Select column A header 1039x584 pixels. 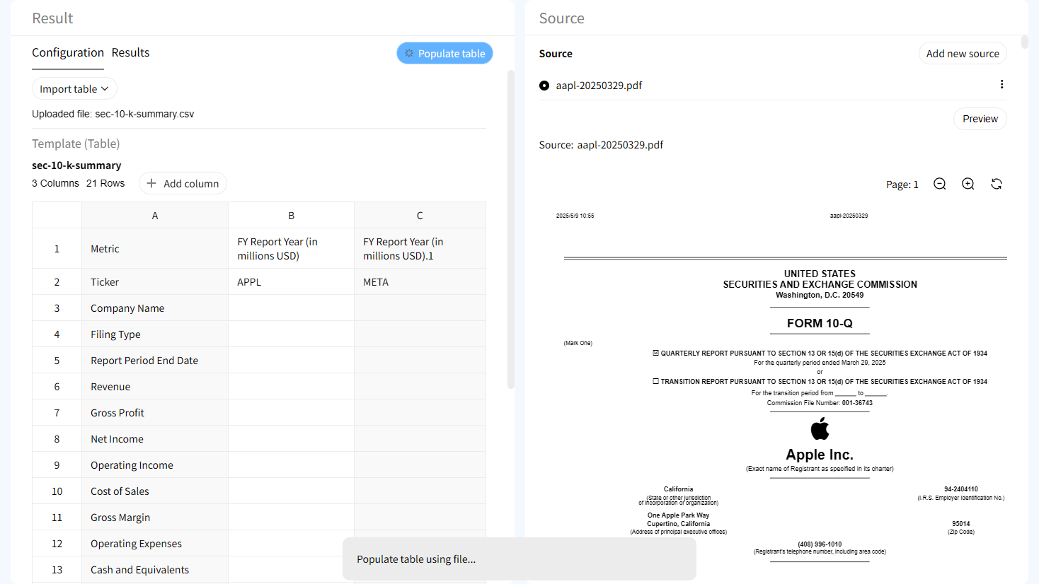pyautogui.click(x=155, y=215)
